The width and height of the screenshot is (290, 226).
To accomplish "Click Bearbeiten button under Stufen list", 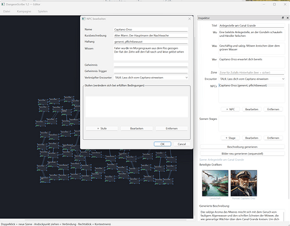I will click(x=137, y=128).
